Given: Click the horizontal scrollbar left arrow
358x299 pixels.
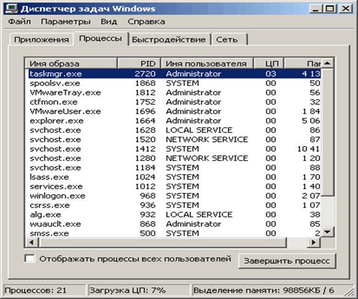Looking at the screenshot, I should tap(32, 242).
